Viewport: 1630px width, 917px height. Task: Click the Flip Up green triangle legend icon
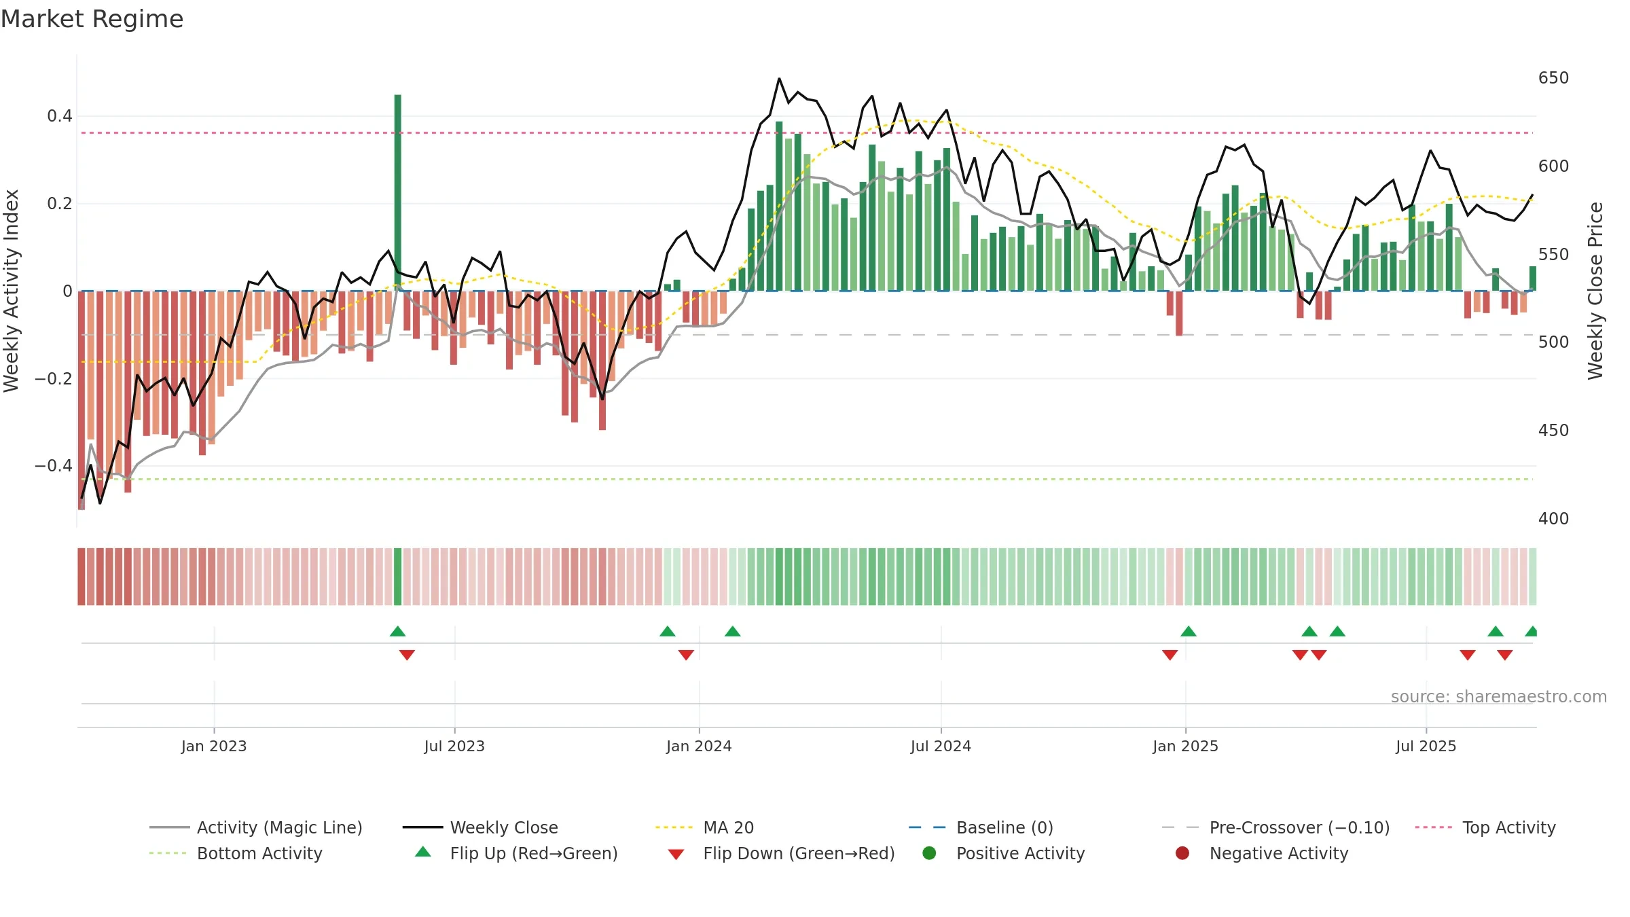(x=422, y=852)
